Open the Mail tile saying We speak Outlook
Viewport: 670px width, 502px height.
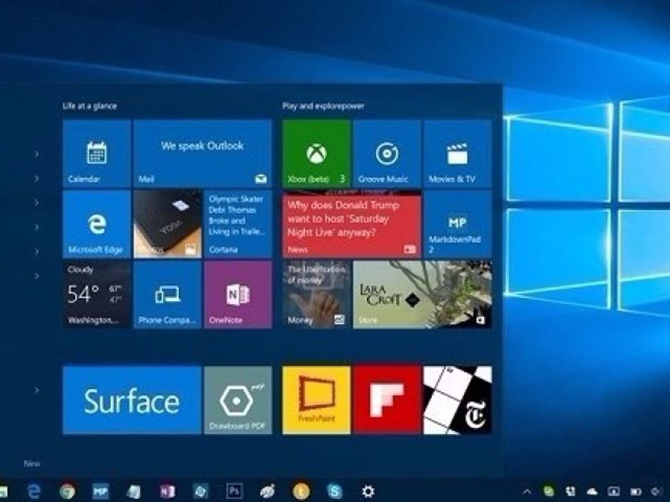[x=202, y=153]
